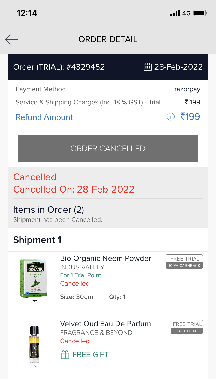216x379 pixels.
Task: Click the Items in Order (2) heading
Action: [49, 210]
